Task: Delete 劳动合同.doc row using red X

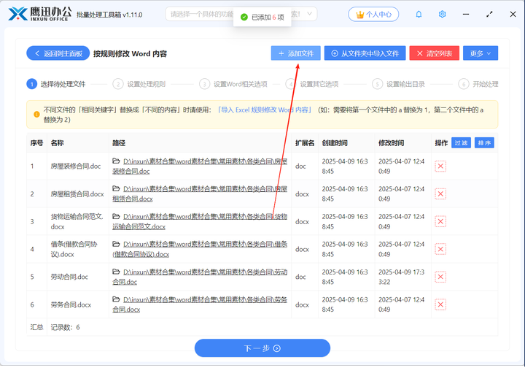Action: tap(440, 277)
